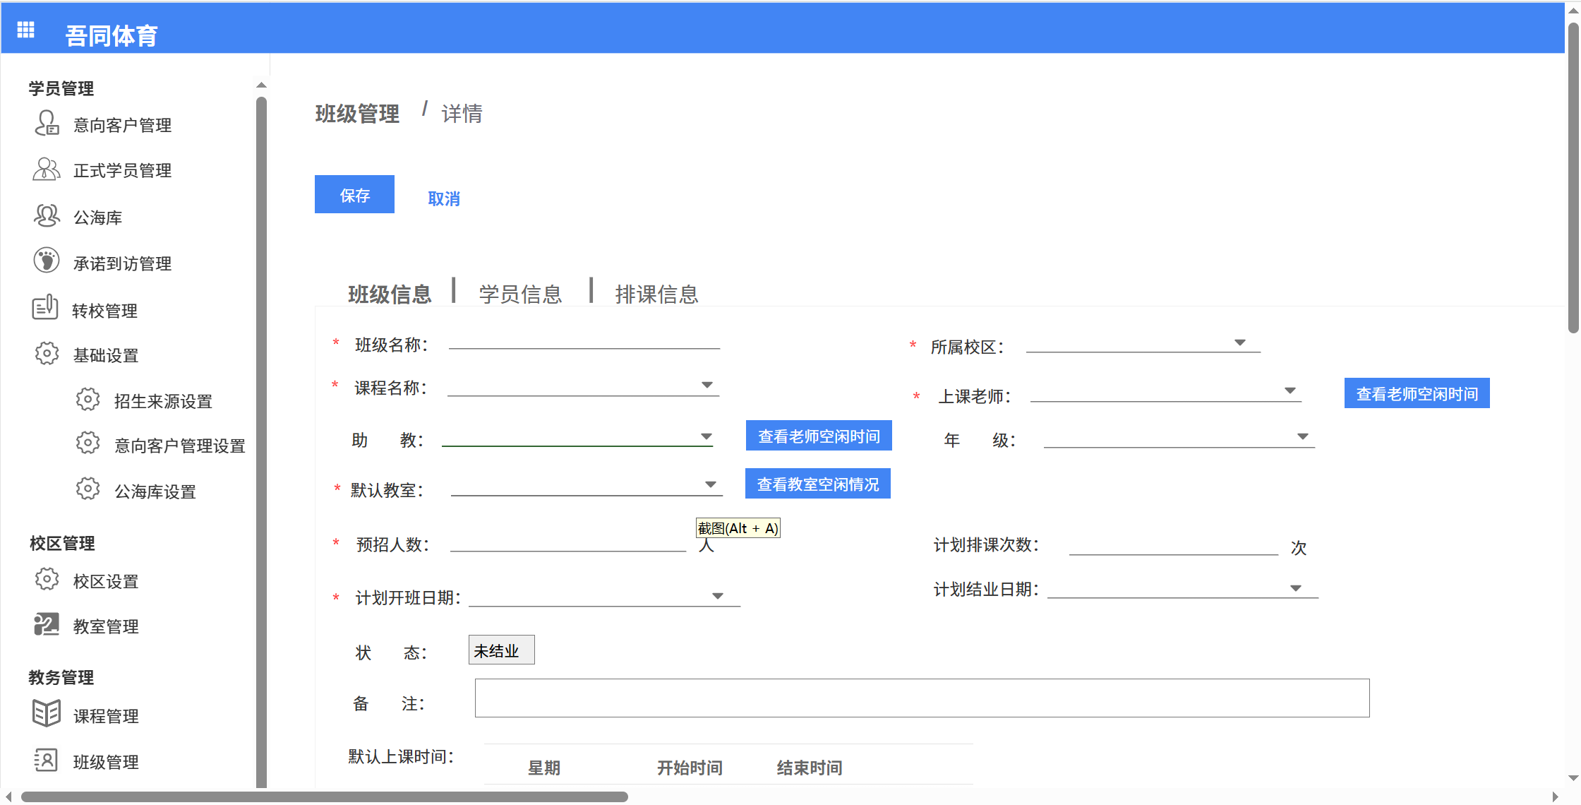
Task: Open the 公海库 page
Action: click(x=98, y=217)
